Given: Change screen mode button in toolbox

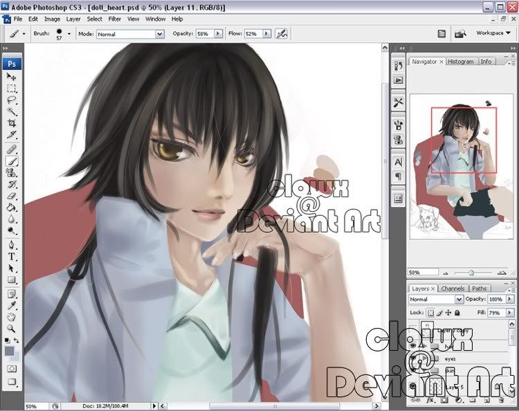Looking at the screenshot, I should coord(12,381).
